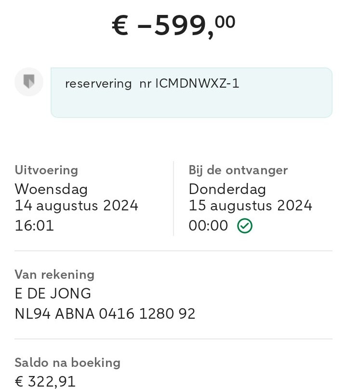Viewport: 347px width, 389px height.
Task: Tap the word reservering in the description
Action: [98, 84]
